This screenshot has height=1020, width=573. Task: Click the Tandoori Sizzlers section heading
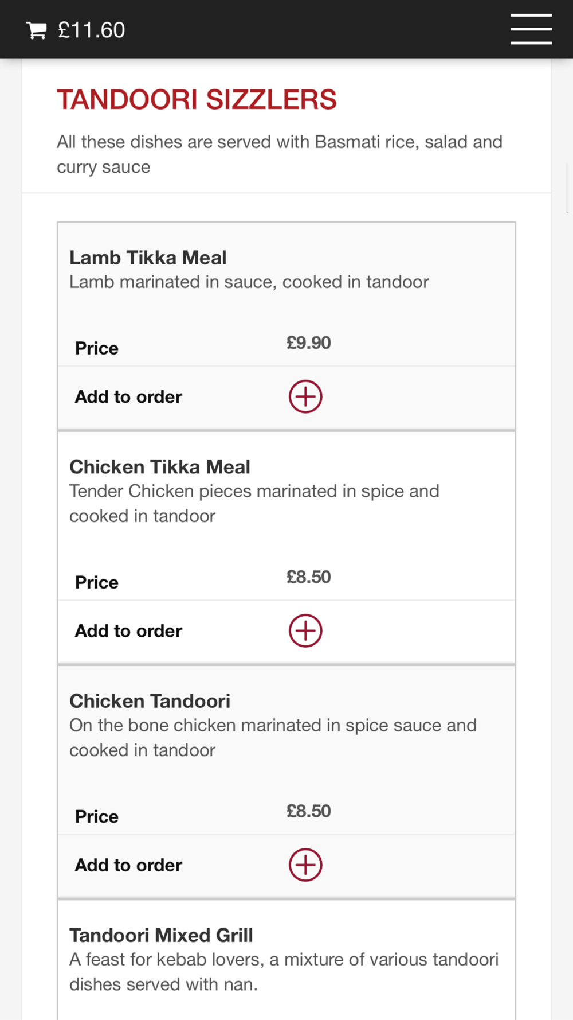197,99
